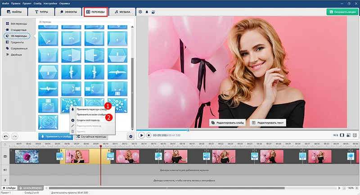The width and height of the screenshot is (360, 195).
Task: Click the Применить к слайду button
Action: click(x=55, y=136)
